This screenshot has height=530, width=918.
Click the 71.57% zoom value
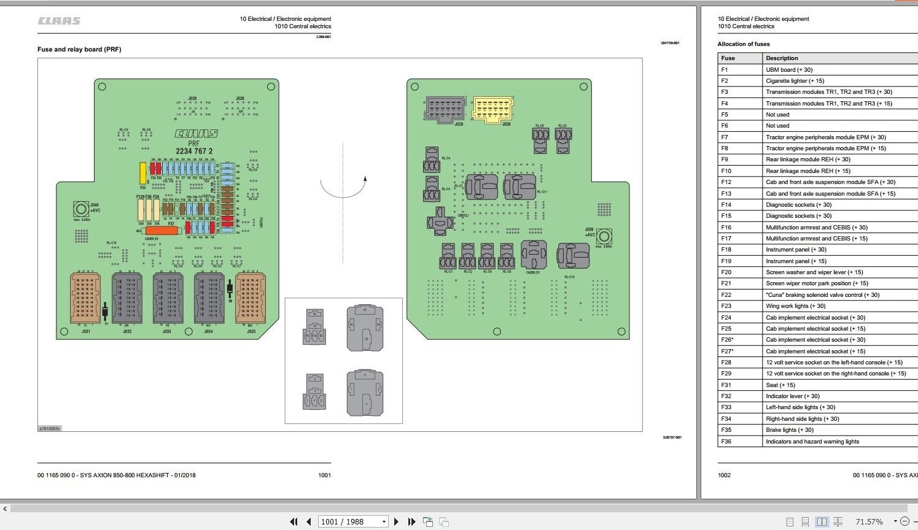tap(869, 521)
